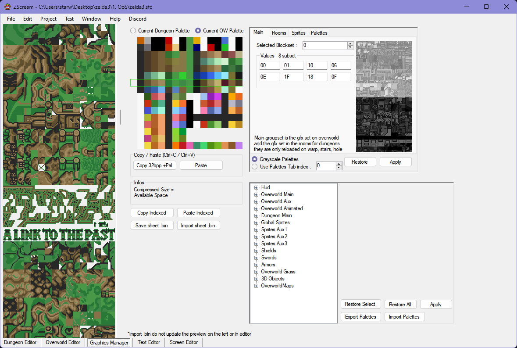The image size is (517, 348).
Task: Select the purple bottom-right palette swatch
Action: (239, 145)
